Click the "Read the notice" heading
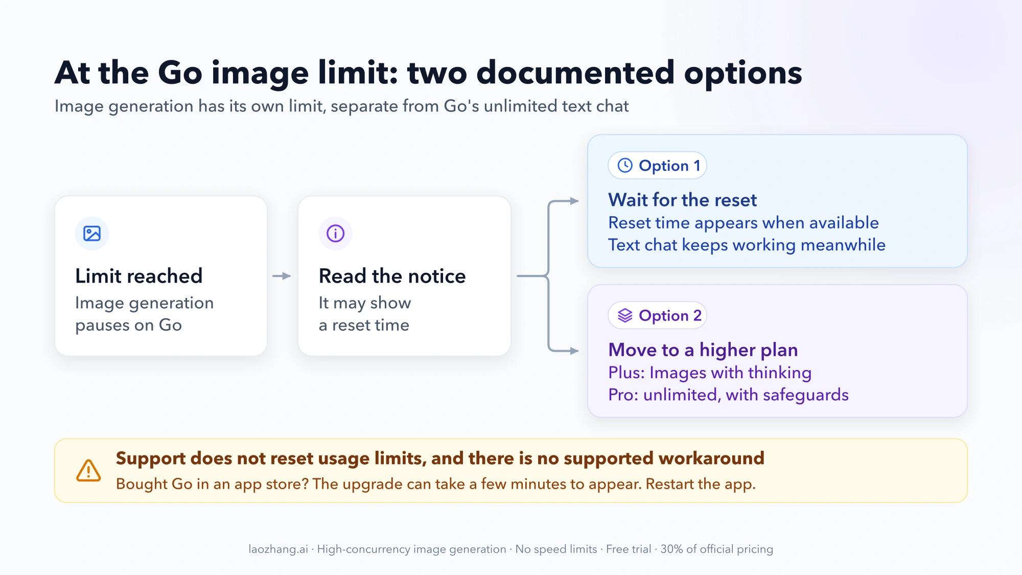The width and height of the screenshot is (1022, 575). [x=392, y=276]
